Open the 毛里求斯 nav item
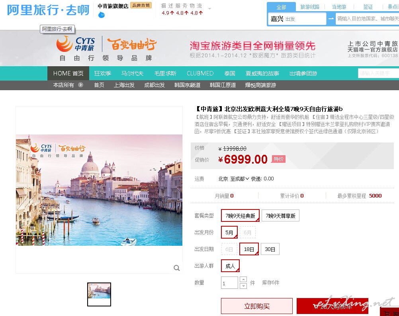 [165, 73]
